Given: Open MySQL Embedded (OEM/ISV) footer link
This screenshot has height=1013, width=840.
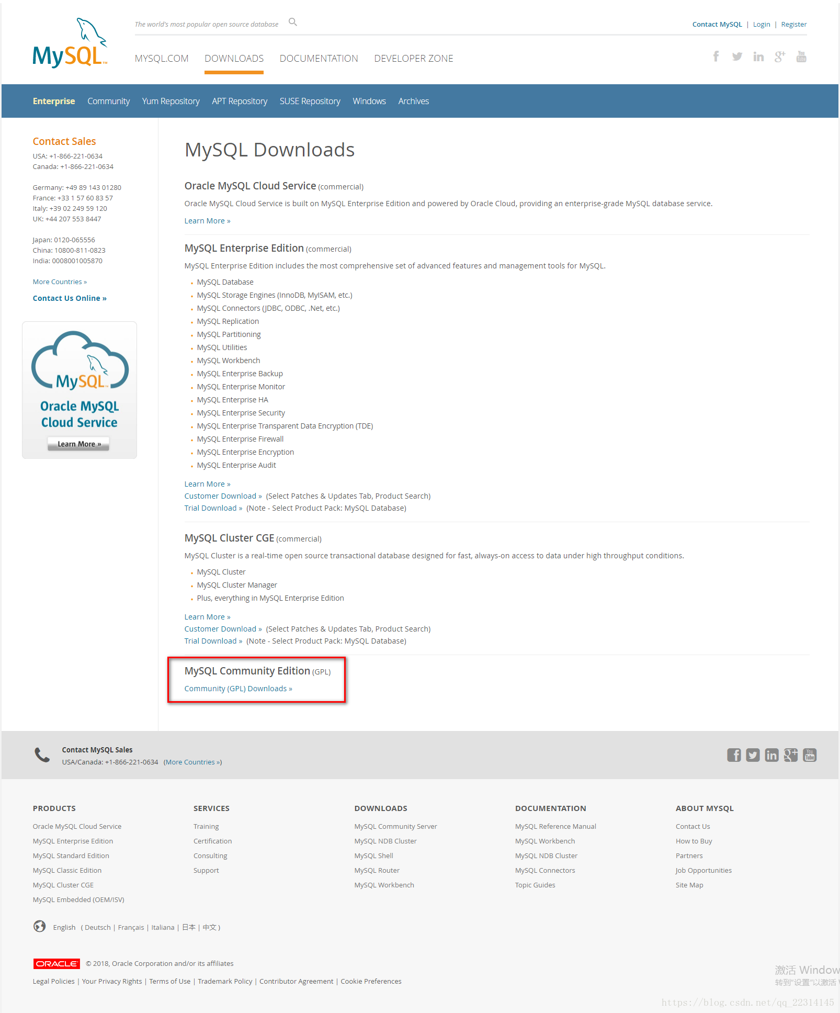Looking at the screenshot, I should tap(78, 900).
